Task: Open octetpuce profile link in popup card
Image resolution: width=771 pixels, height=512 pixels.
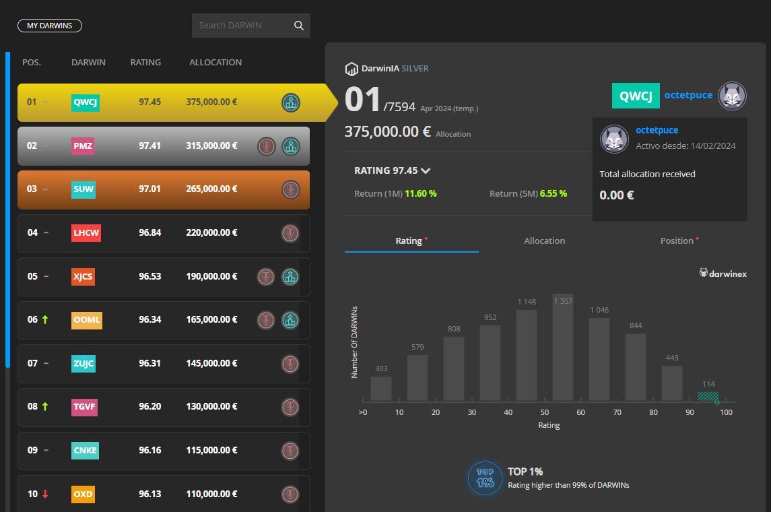Action: (x=657, y=130)
